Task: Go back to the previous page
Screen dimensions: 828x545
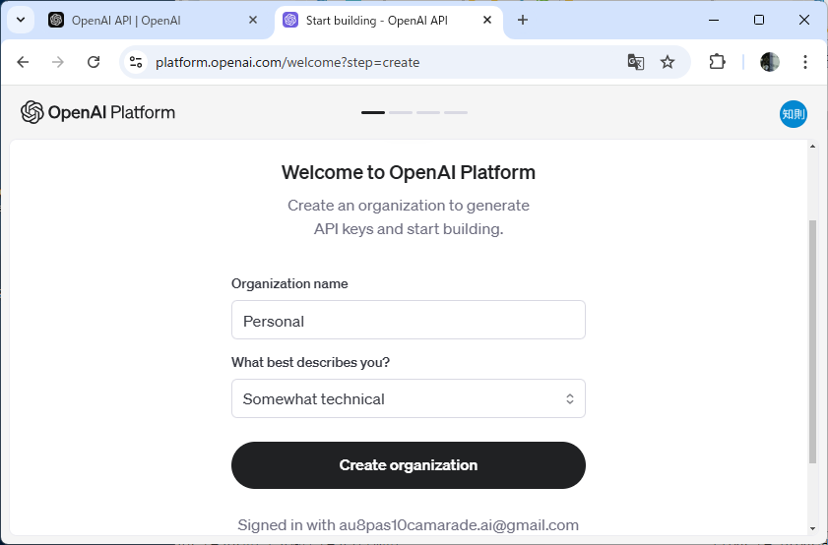Action: click(x=23, y=62)
